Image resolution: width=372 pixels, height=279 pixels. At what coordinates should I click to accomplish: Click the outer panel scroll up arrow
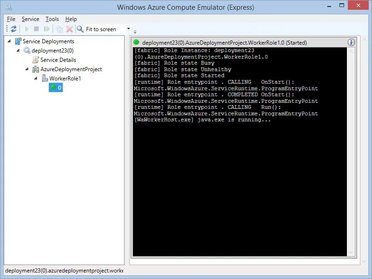click(365, 40)
